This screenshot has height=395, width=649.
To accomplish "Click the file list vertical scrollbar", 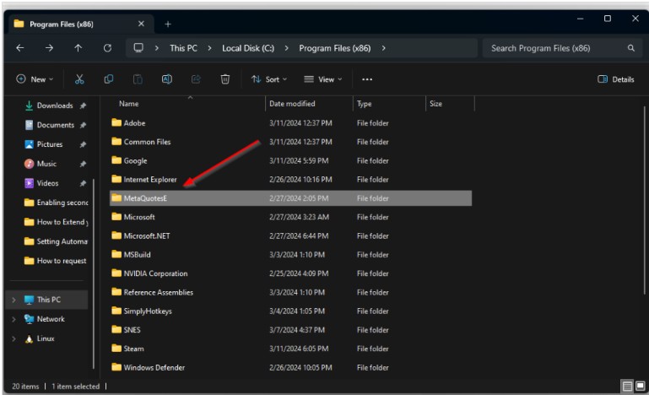I will coord(644,200).
